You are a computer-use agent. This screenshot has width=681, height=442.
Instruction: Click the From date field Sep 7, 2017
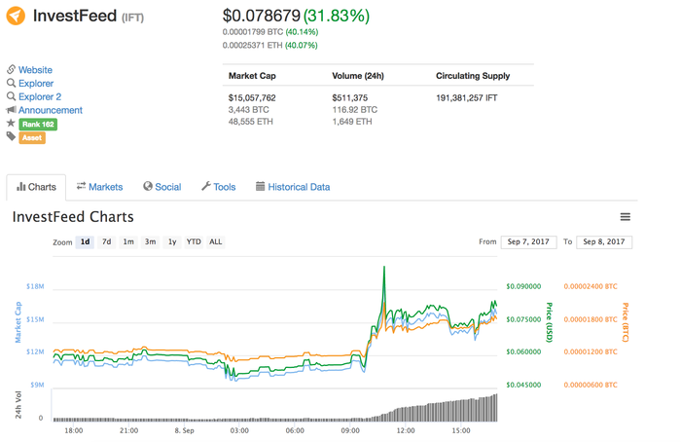coord(528,242)
